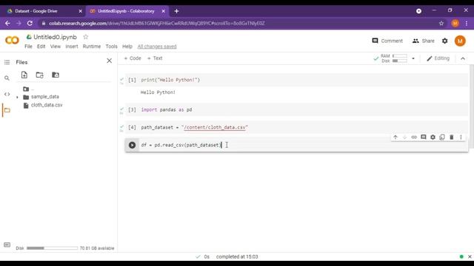Image resolution: width=474 pixels, height=266 pixels.
Task: Move the cell down with arrow icon
Action: click(405, 137)
